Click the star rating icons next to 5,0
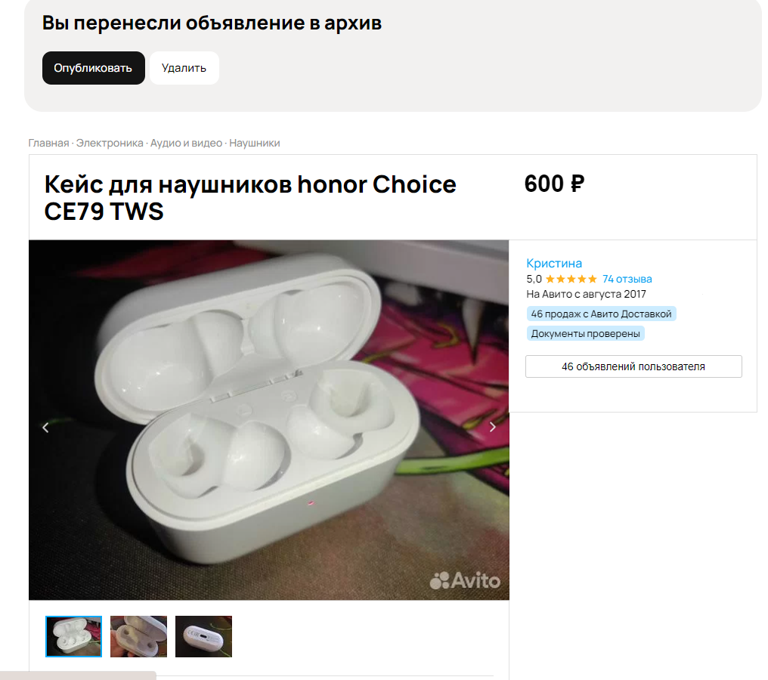 point(571,279)
